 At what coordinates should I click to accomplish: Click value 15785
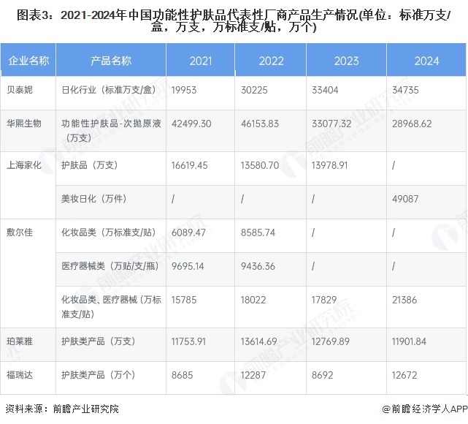coord(184,300)
